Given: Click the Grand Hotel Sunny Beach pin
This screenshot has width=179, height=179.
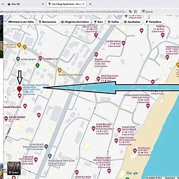Looking at the screenshot, I should (119, 130).
